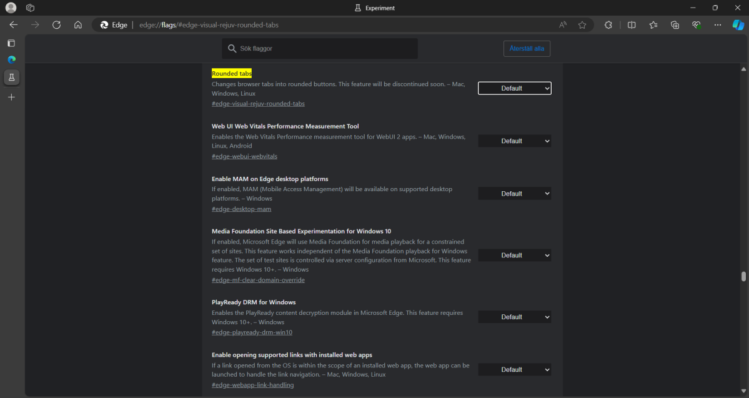Open the Settings and more ellipsis menu
The image size is (749, 398).
(x=717, y=25)
